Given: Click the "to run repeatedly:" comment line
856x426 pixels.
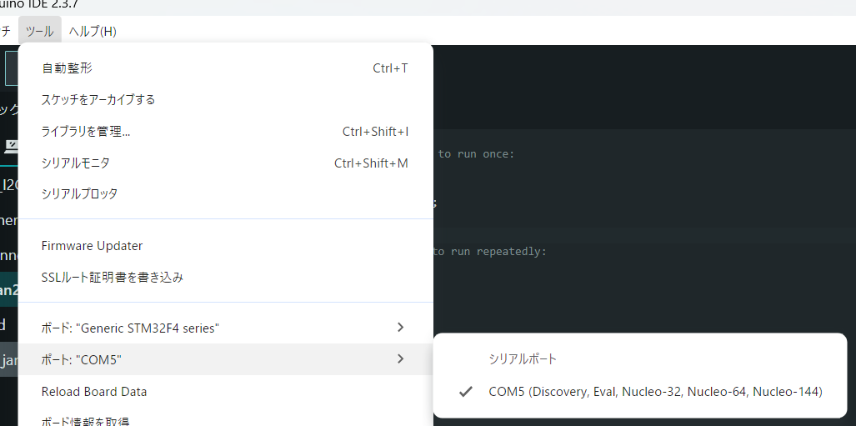Looking at the screenshot, I should pyautogui.click(x=489, y=252).
